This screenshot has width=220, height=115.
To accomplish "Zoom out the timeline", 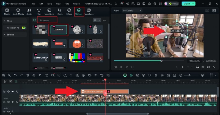I will [181, 75].
